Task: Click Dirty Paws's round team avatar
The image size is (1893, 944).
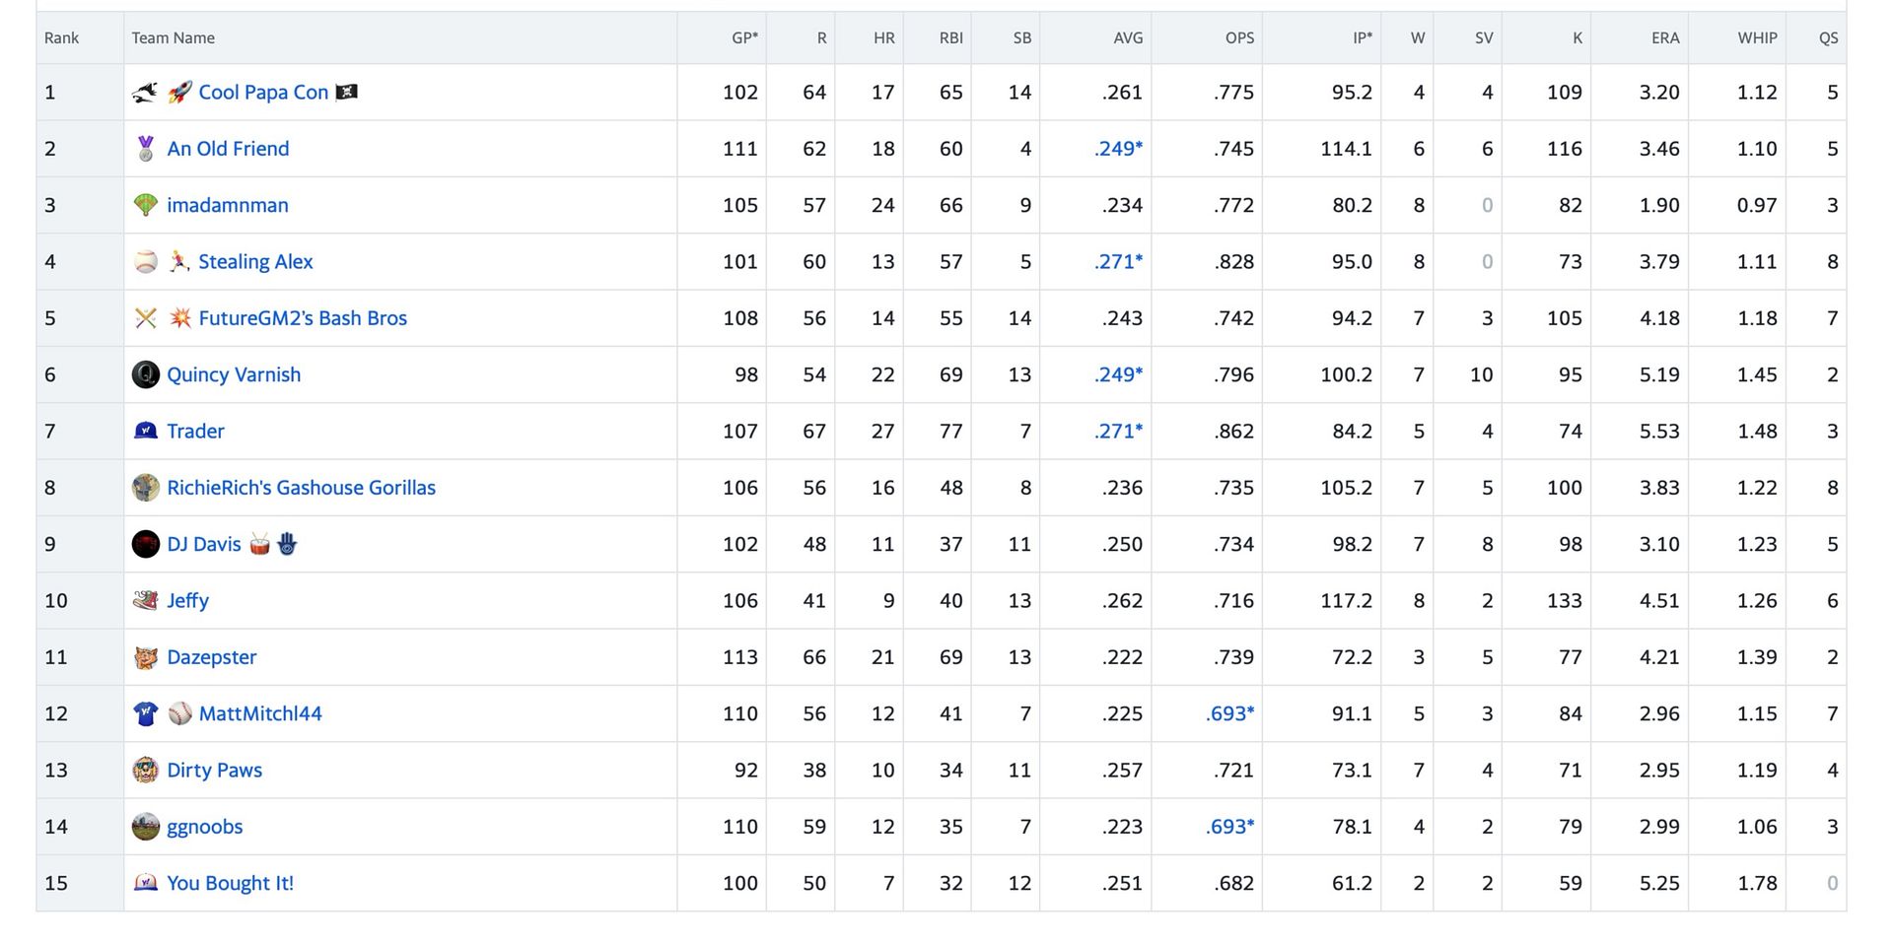Action: (146, 771)
